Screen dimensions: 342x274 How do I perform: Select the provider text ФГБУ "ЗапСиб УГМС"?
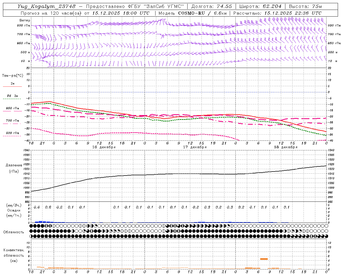pyautogui.click(x=156, y=6)
